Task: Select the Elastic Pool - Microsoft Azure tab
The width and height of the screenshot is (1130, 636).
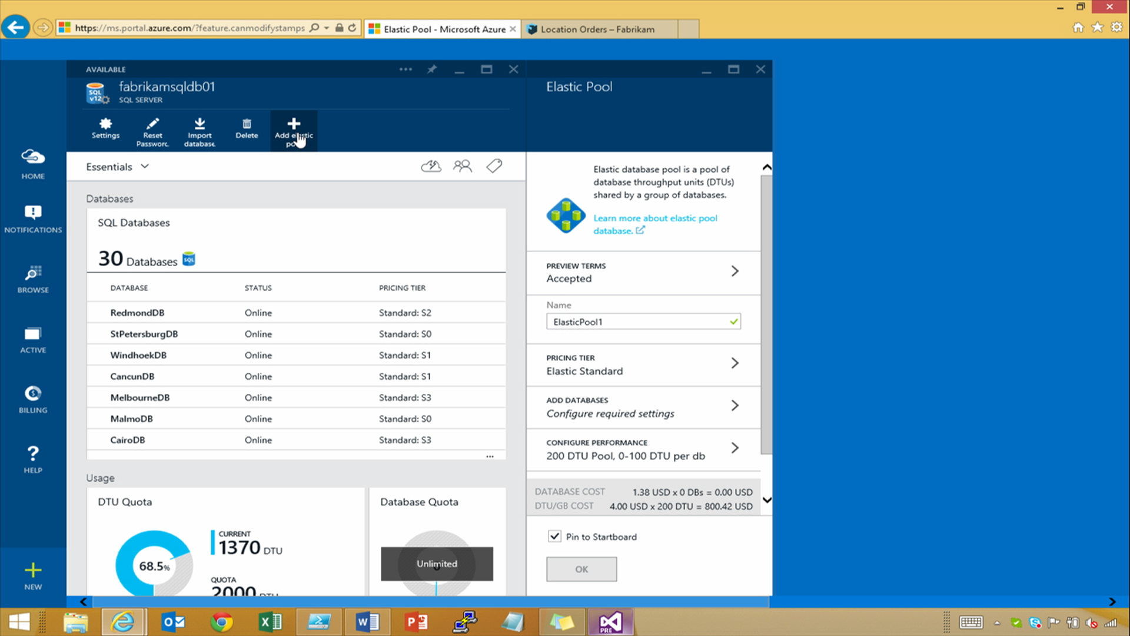Action: click(x=444, y=29)
